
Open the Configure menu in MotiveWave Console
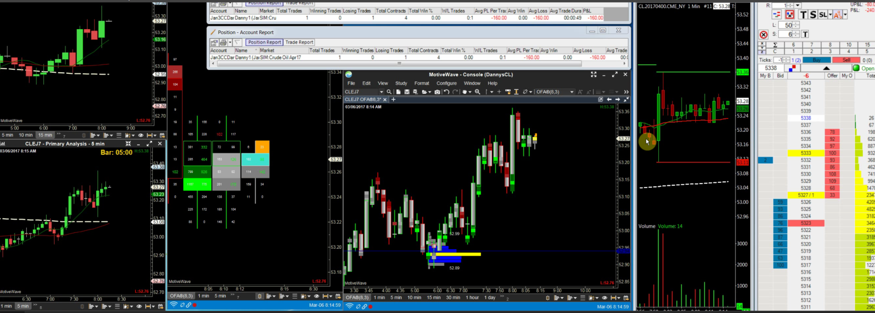446,83
